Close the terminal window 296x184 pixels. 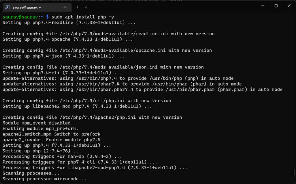pyautogui.click(x=289, y=6)
